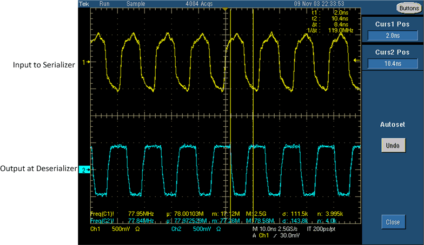Click the Buttons control at top right
Screen dimensions: 424x245
[408, 8]
